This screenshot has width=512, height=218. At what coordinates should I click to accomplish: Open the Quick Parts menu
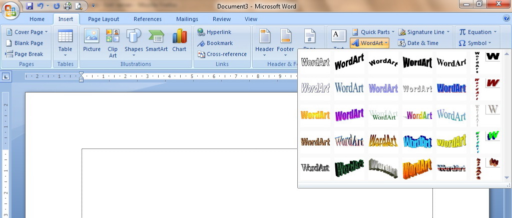pos(373,32)
